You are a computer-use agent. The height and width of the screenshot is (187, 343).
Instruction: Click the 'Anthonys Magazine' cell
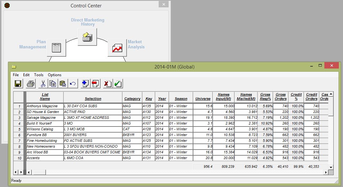click(x=45, y=106)
